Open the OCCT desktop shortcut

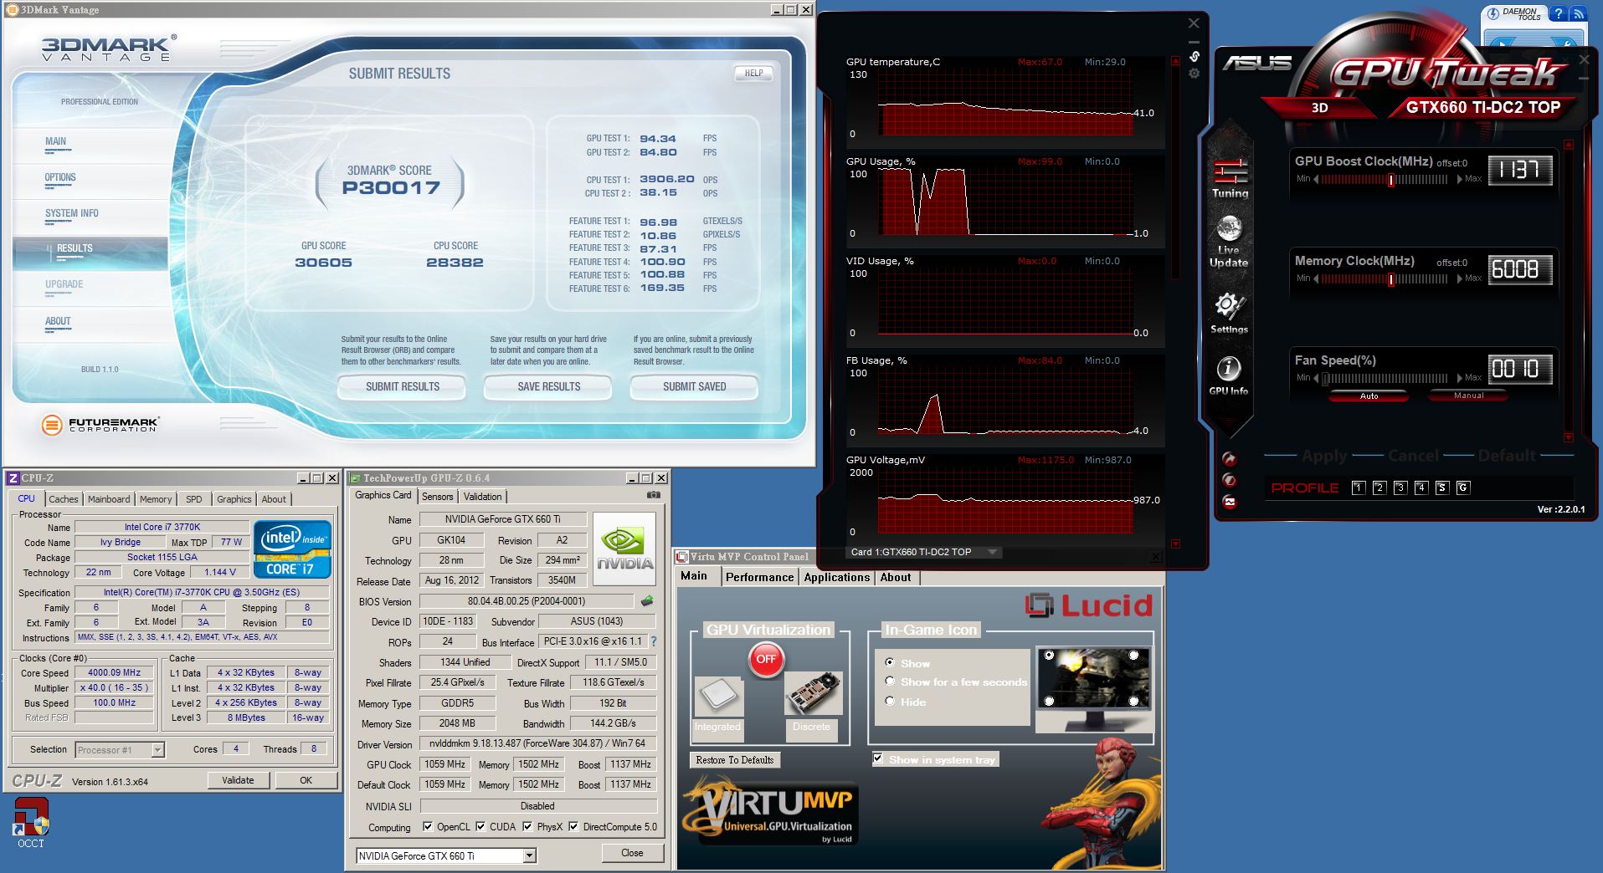pos(31,823)
